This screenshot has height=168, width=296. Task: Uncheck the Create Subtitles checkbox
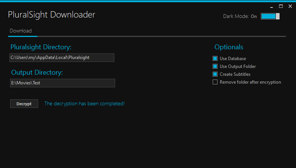tap(215, 74)
